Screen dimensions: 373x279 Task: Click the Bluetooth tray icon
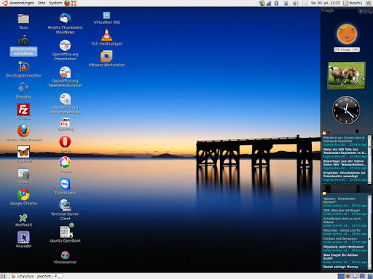[276, 3]
